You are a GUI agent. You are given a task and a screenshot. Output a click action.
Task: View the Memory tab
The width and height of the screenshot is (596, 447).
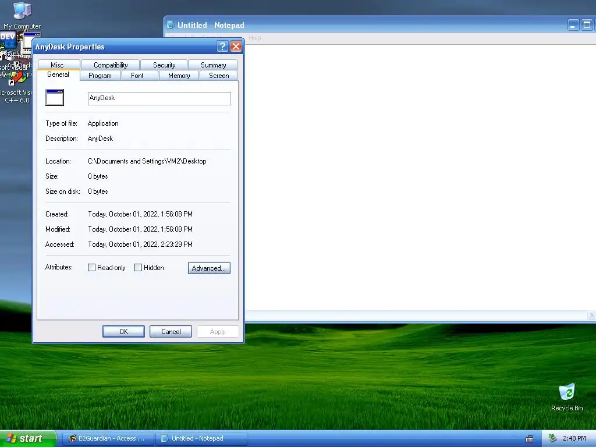coord(179,76)
